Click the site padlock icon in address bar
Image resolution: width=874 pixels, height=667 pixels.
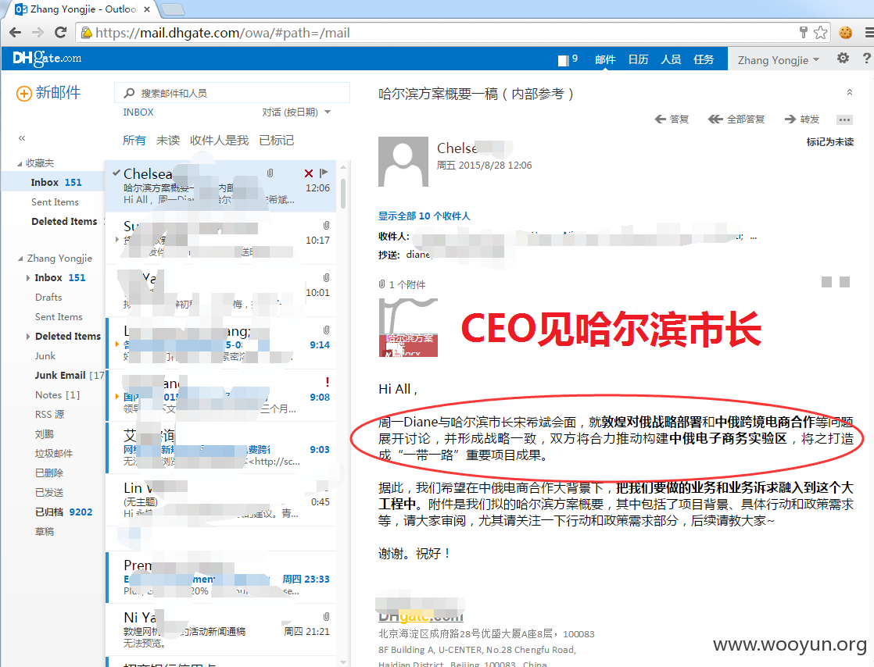87,33
